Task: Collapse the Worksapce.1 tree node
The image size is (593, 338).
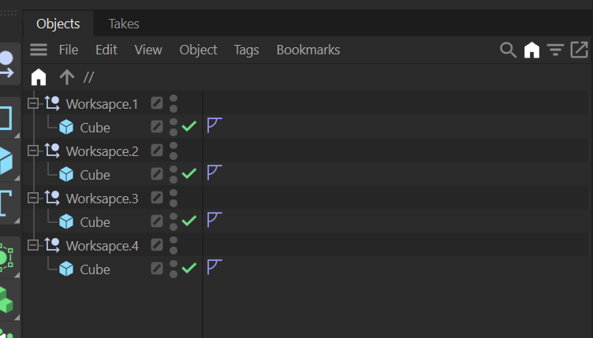Action: (x=32, y=103)
